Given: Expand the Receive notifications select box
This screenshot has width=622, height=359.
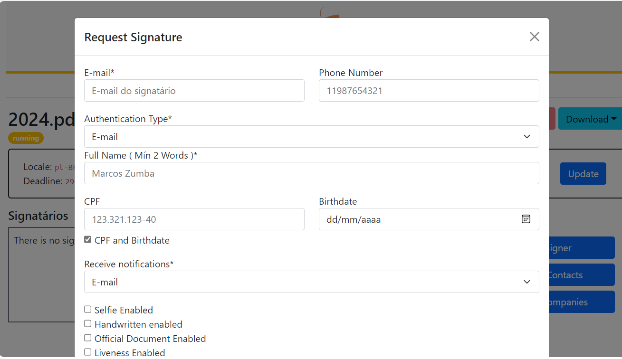Looking at the screenshot, I should tap(304, 282).
